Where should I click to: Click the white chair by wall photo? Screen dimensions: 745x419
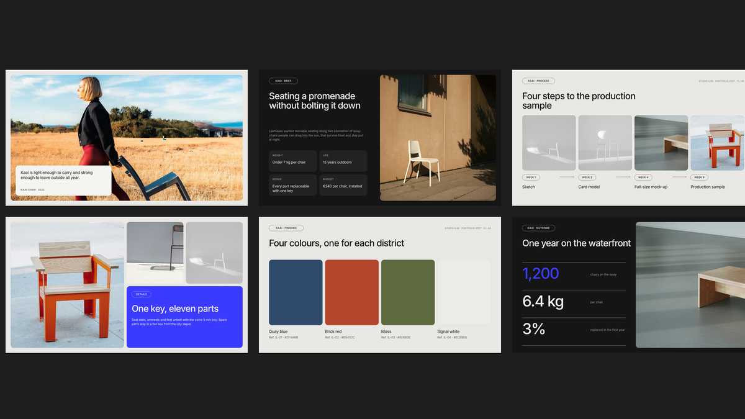(x=438, y=138)
